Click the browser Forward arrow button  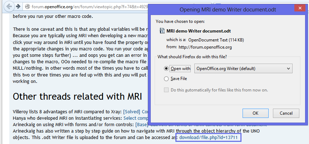tap(18, 6)
